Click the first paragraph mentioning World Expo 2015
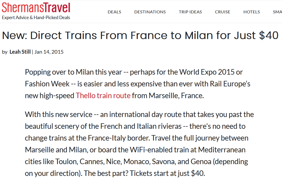The width and height of the screenshot is (282, 178). (x=138, y=84)
